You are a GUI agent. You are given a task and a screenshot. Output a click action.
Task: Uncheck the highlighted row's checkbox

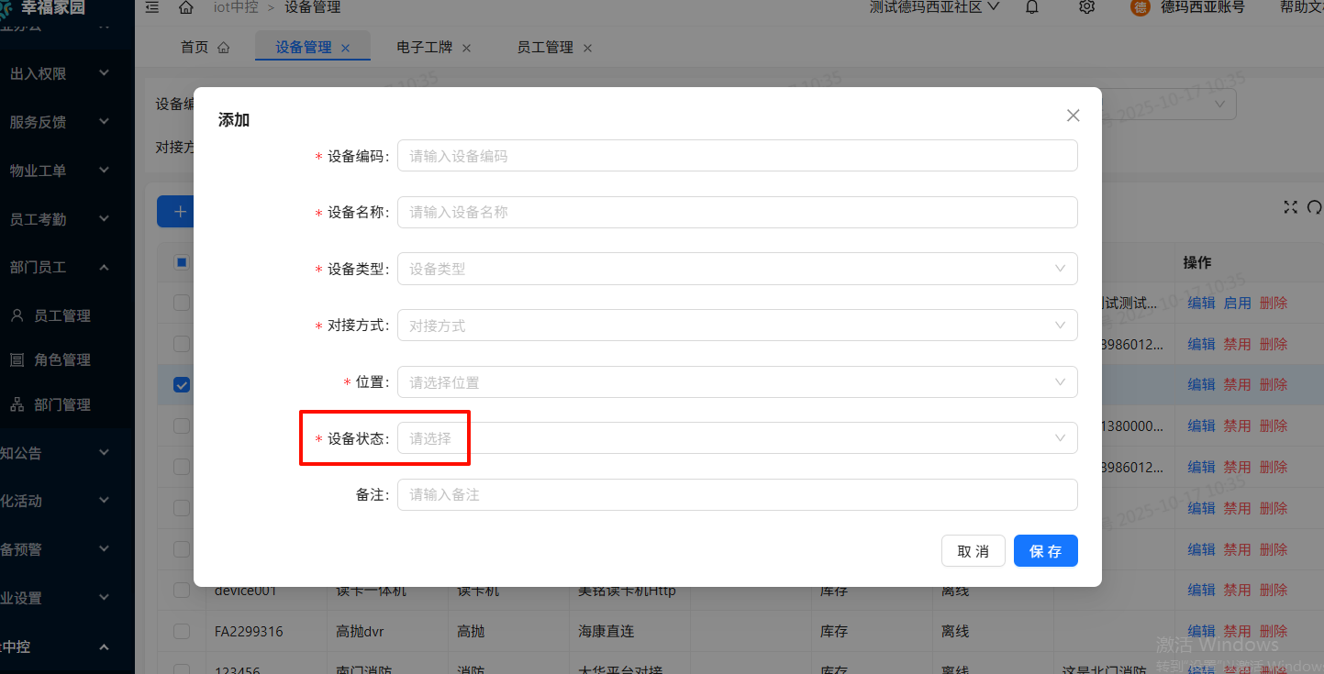tap(181, 384)
